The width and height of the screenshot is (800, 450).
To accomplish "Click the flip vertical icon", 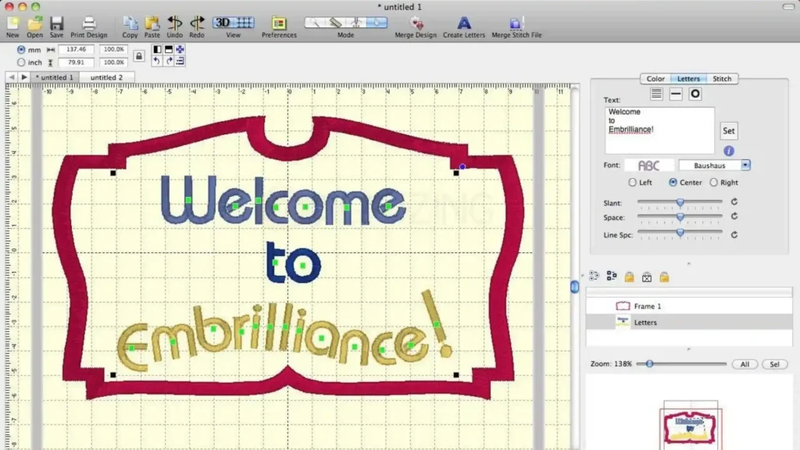I will point(169,49).
